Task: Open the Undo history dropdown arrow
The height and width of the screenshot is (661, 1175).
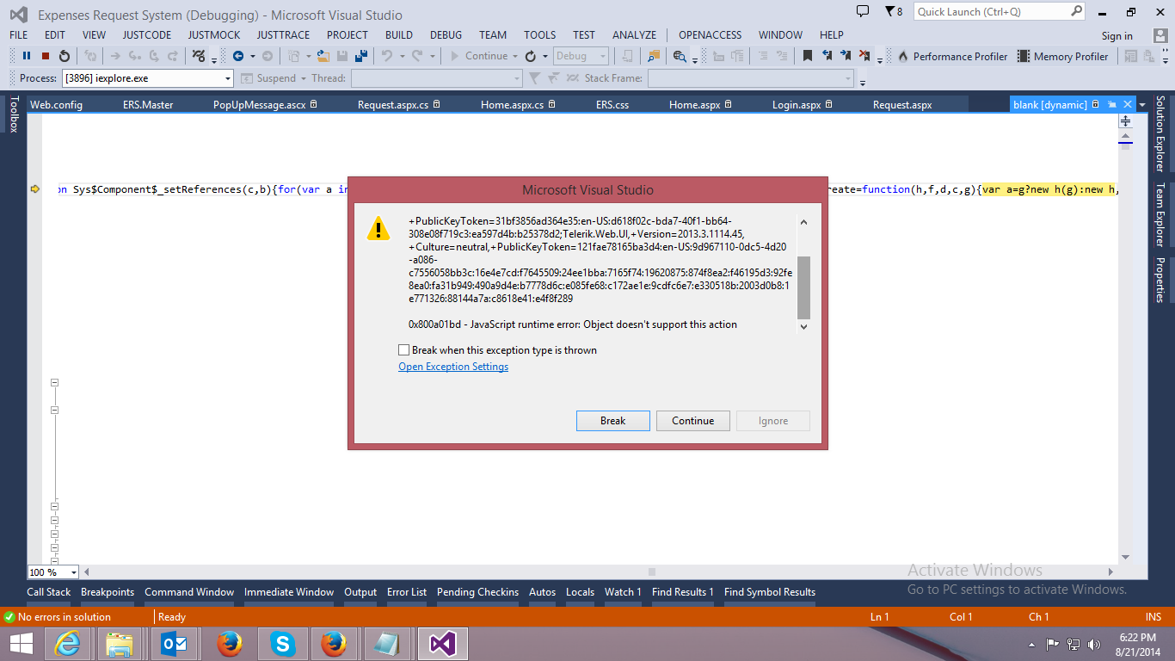Action: pyautogui.click(x=401, y=57)
